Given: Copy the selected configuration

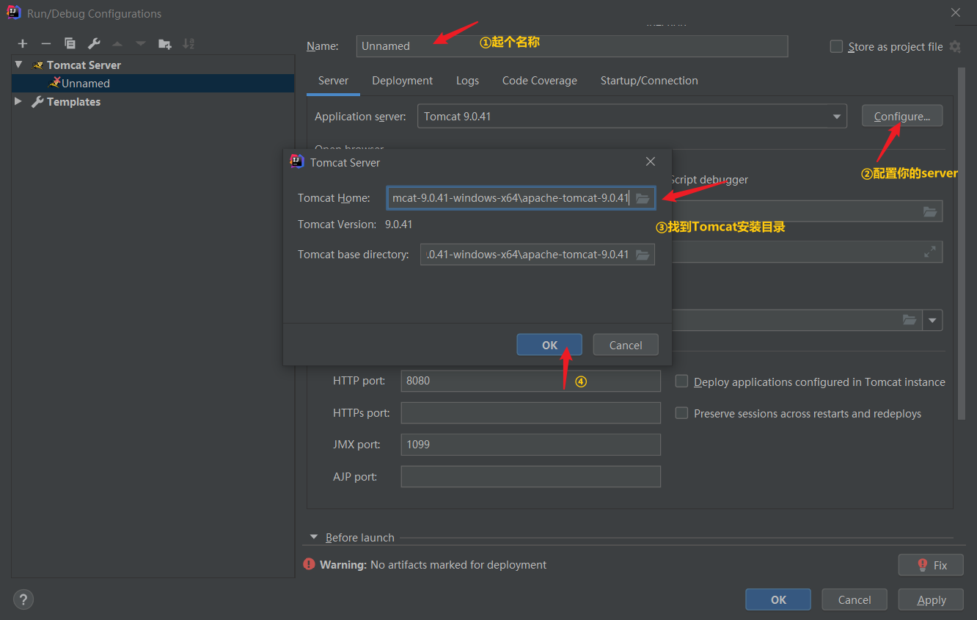Looking at the screenshot, I should [70, 44].
